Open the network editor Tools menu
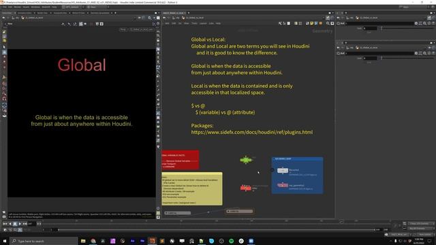Screen dimensions: 436x245 [x=194, y=23]
